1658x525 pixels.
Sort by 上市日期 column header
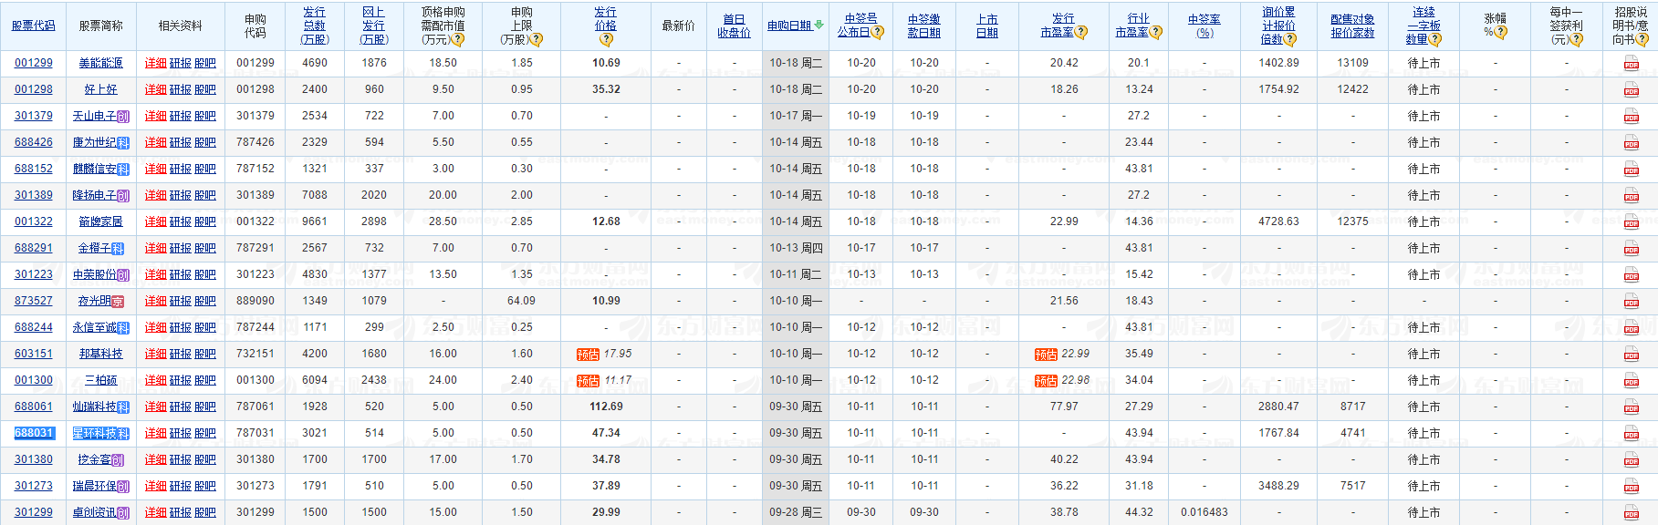click(986, 26)
